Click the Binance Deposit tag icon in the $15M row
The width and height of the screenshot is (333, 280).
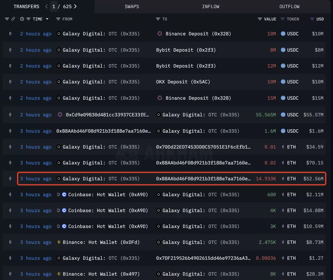pyautogui.click(x=160, y=98)
